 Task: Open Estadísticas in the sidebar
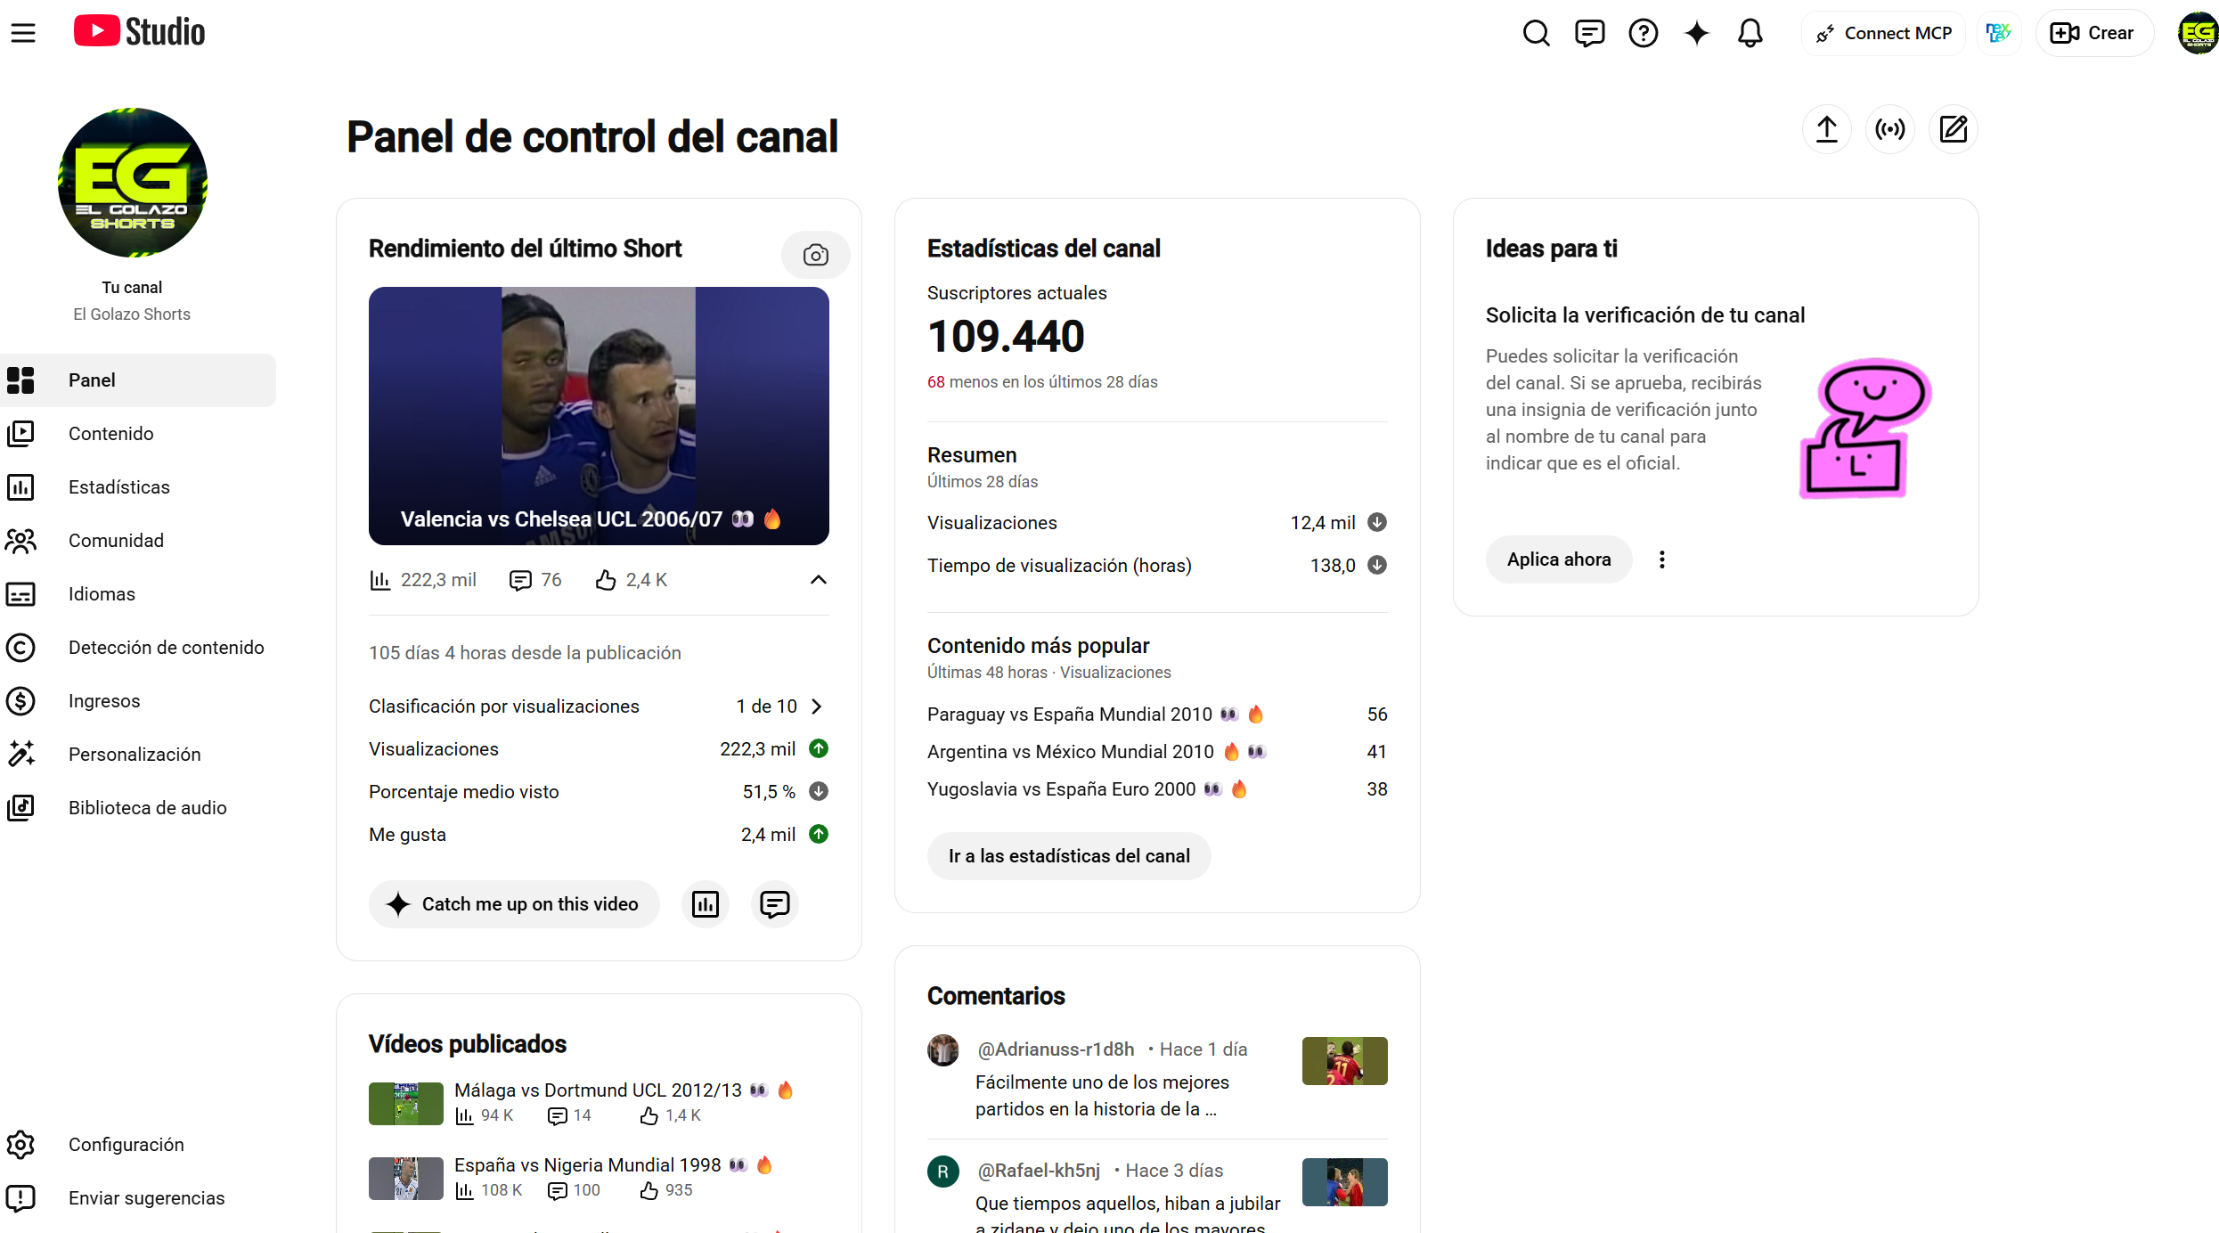138,487
